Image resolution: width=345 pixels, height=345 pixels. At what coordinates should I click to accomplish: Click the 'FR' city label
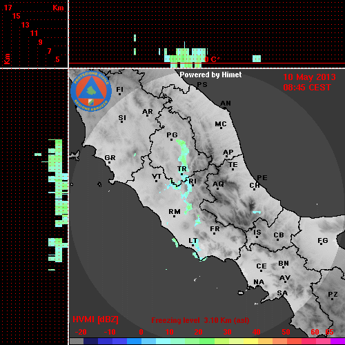[x=215, y=229]
